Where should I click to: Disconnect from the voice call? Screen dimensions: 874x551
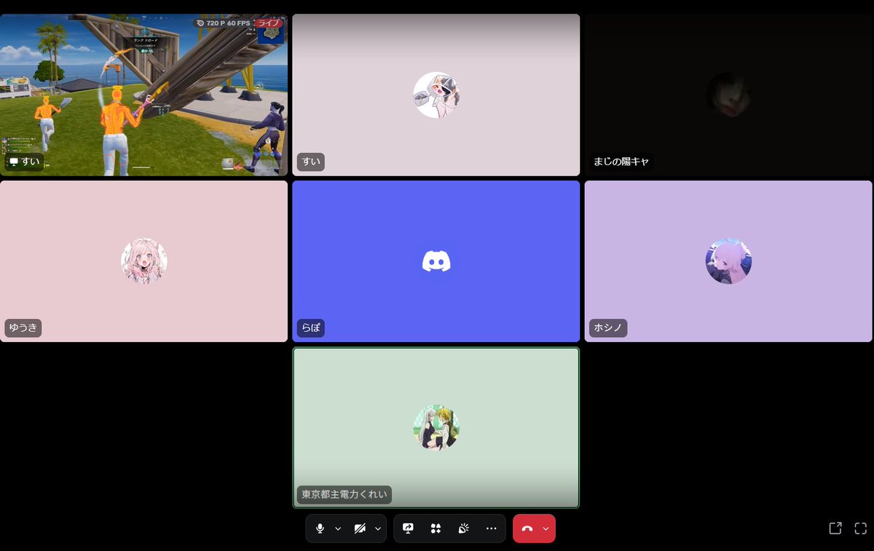pyautogui.click(x=527, y=528)
